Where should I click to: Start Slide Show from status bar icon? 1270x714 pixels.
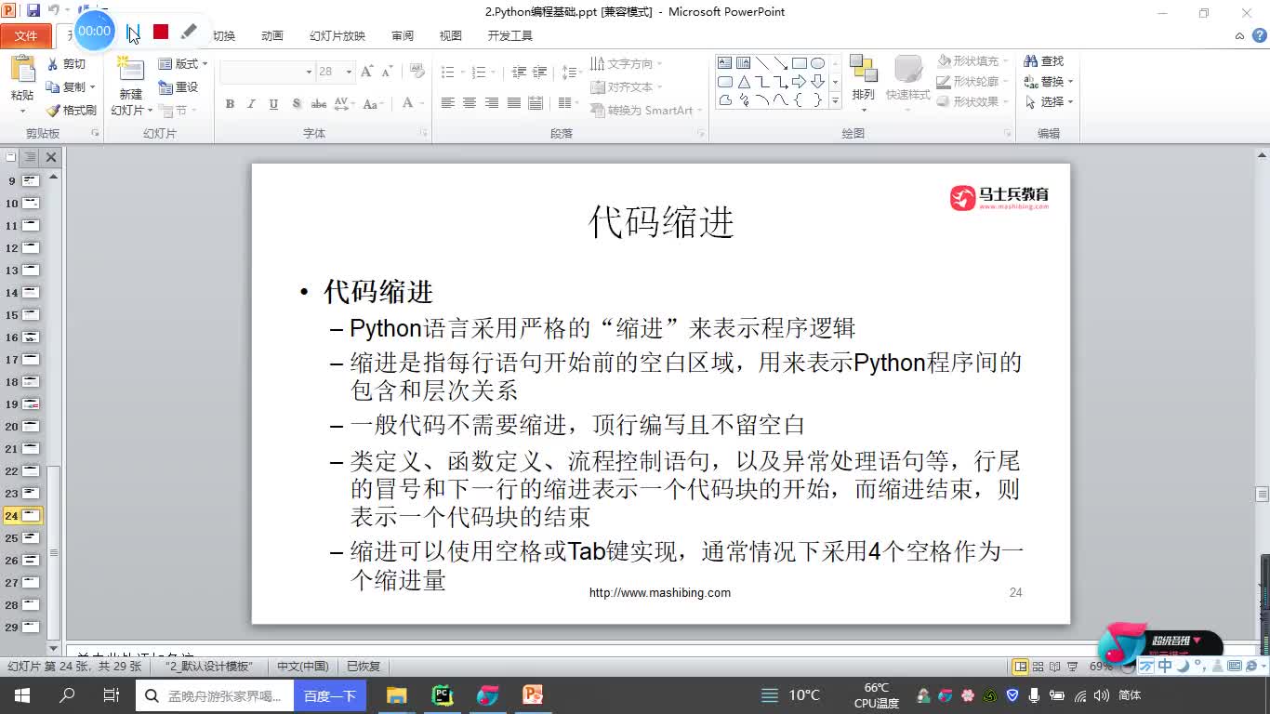click(1073, 667)
